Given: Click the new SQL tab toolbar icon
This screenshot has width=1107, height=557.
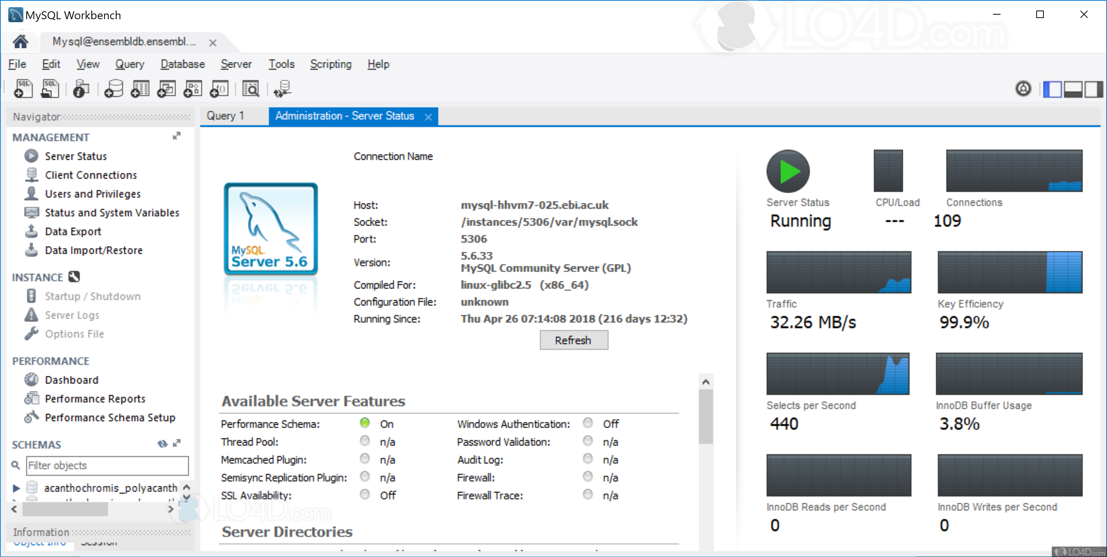Looking at the screenshot, I should pyautogui.click(x=23, y=89).
